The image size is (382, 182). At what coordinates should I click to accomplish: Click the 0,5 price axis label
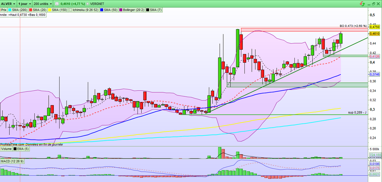click(372, 15)
